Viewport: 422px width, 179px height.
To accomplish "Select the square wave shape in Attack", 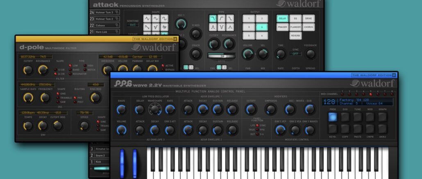I will (164, 18).
